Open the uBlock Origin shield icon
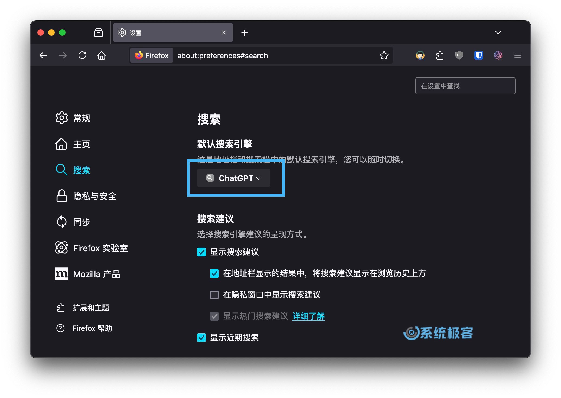The width and height of the screenshot is (561, 398). (x=459, y=56)
